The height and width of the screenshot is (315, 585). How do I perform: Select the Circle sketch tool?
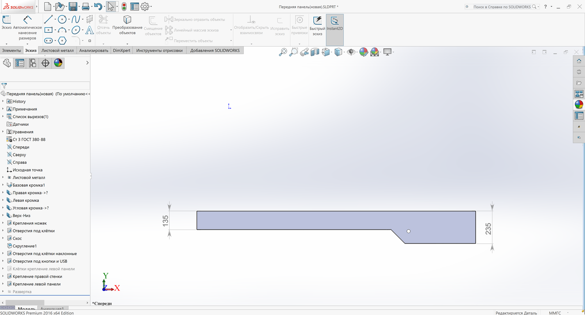(62, 19)
